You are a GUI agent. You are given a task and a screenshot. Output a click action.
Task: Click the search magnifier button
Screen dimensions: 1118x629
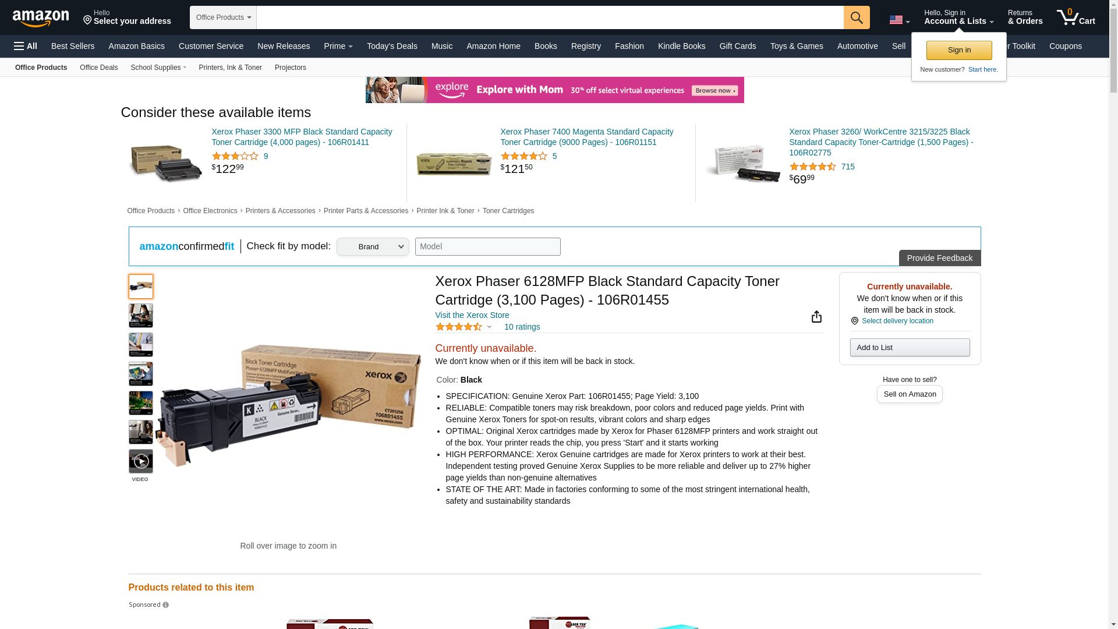857,17
